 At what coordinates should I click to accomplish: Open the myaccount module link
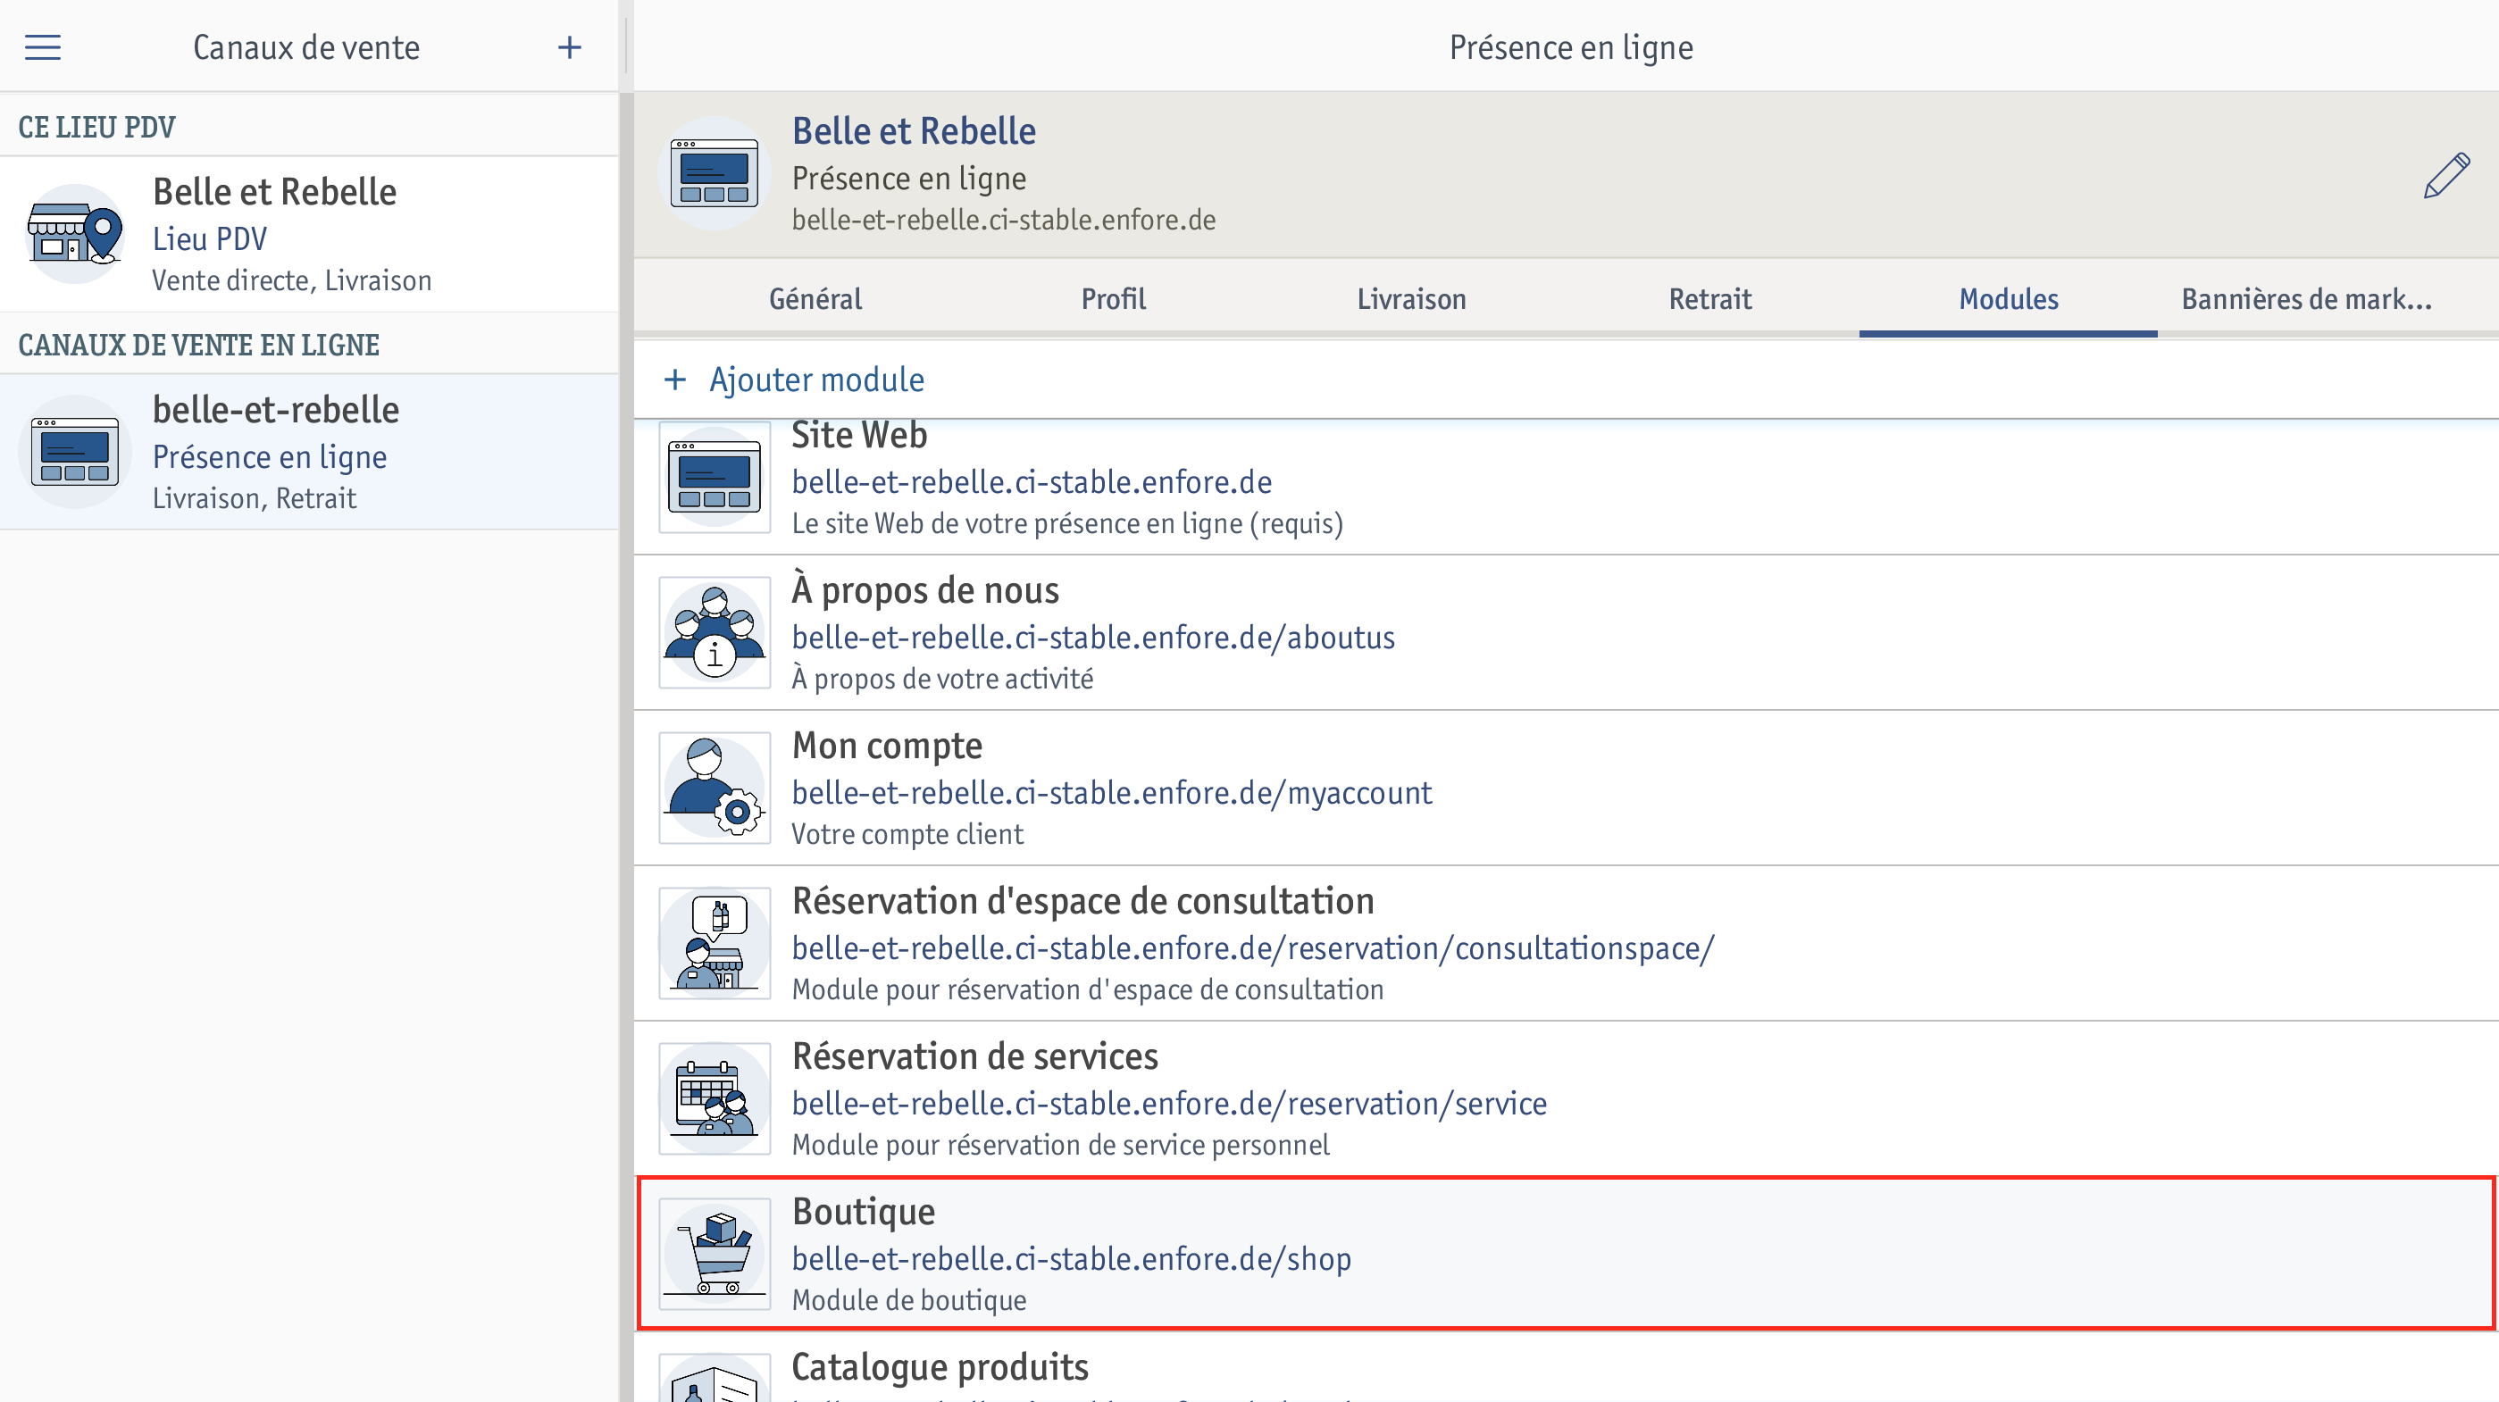1112,793
